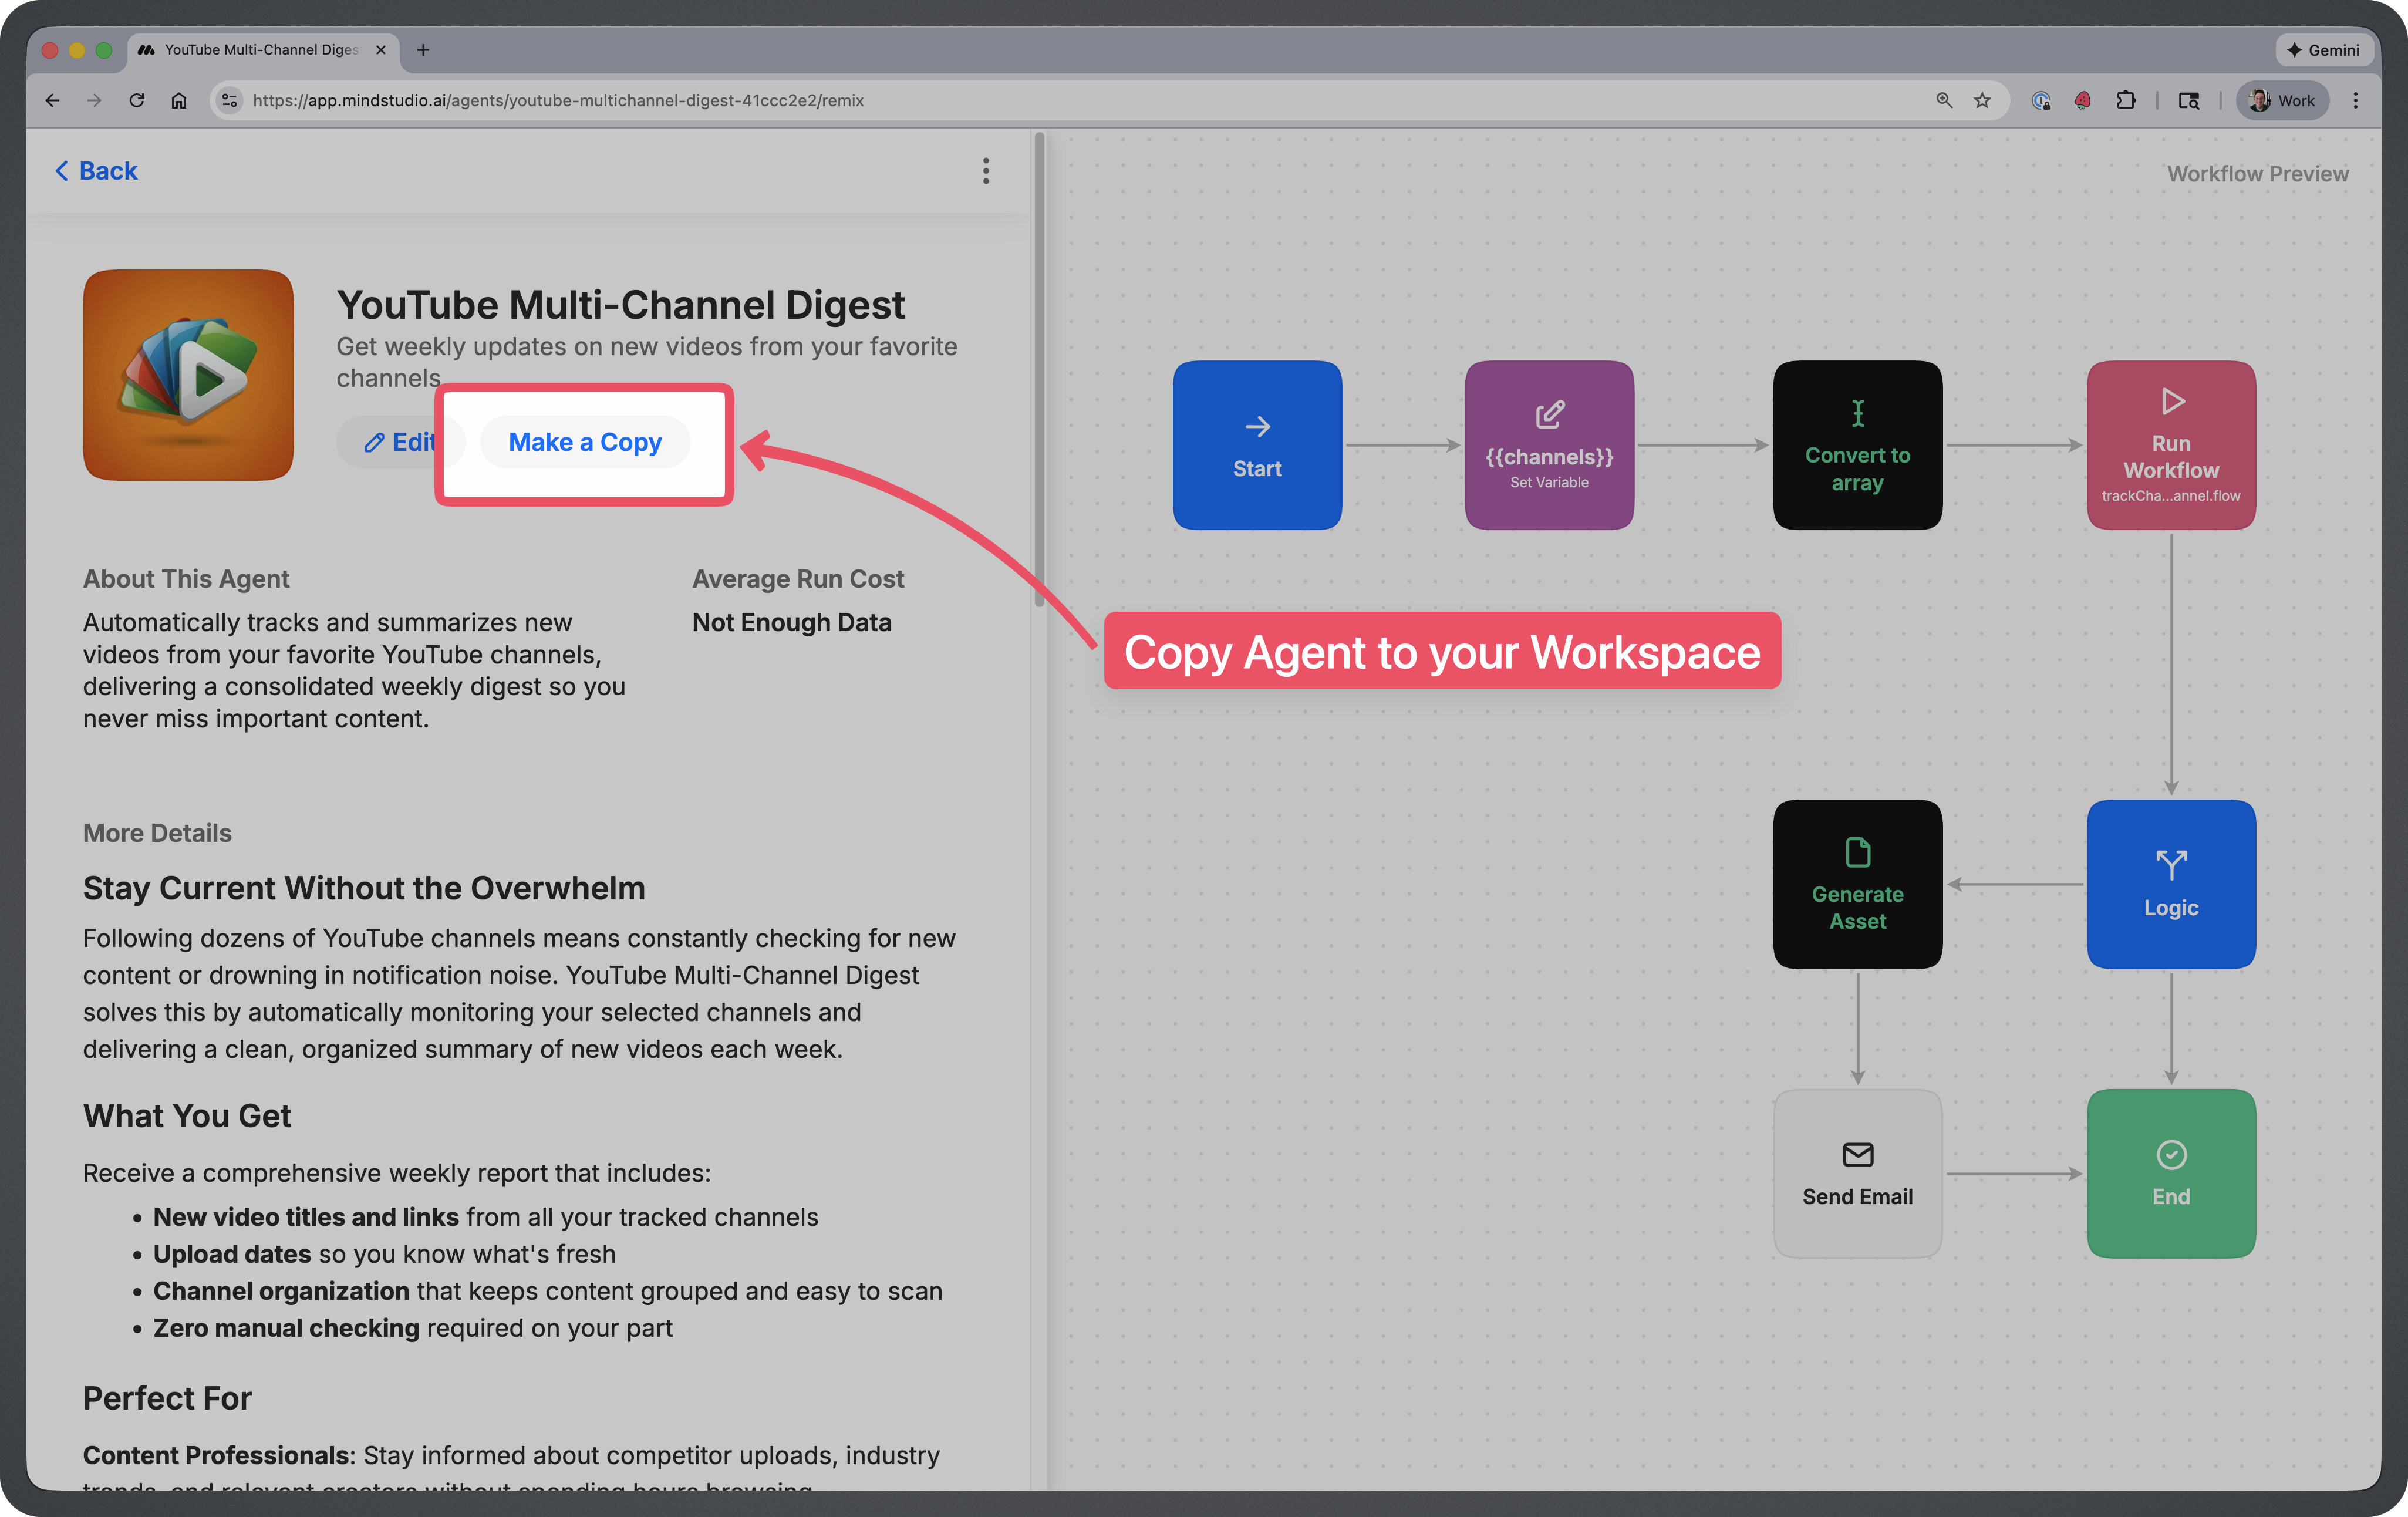2408x1517 pixels.
Task: Open the three-dot options menu
Action: (x=986, y=171)
